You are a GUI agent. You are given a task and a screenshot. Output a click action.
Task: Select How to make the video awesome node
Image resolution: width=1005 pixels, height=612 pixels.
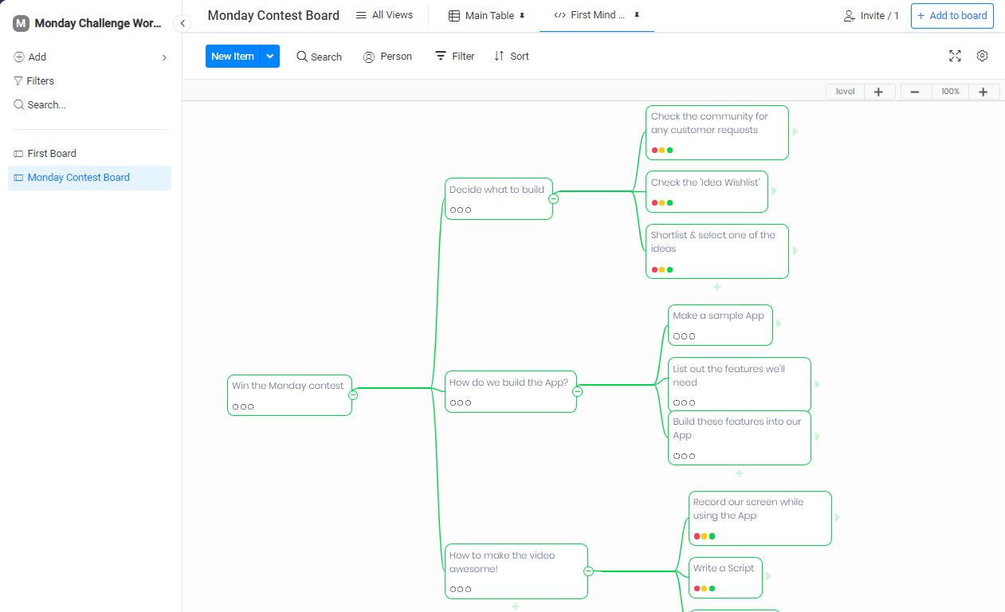click(x=516, y=571)
